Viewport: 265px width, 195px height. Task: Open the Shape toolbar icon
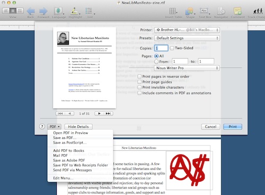[x=189, y=11]
